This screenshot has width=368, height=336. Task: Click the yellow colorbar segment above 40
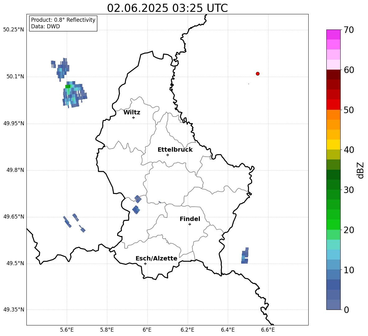click(333, 145)
